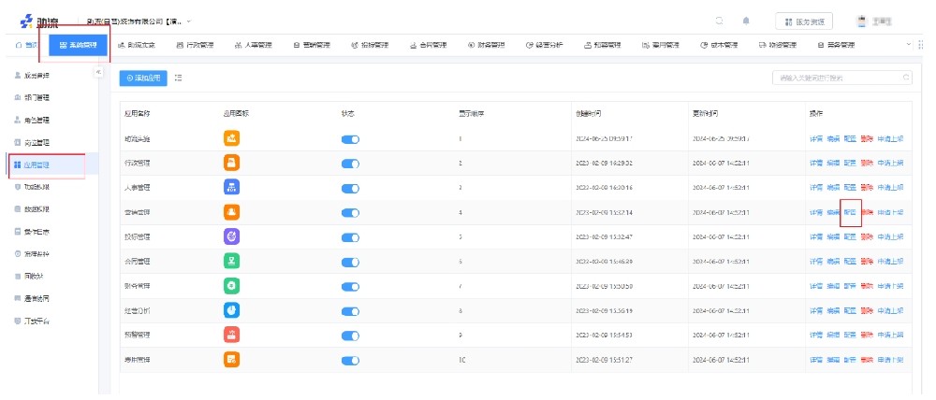The image size is (936, 400).
Task: Click the blue 添加应用 button
Action: pyautogui.click(x=143, y=79)
